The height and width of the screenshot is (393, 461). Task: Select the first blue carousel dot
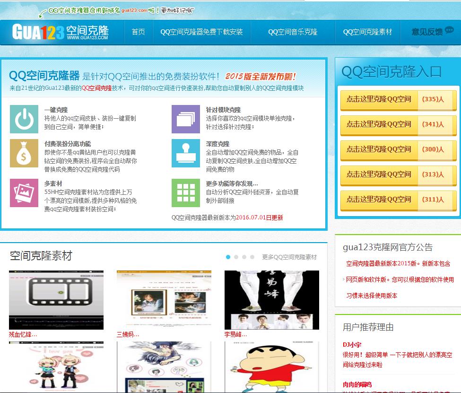pyautogui.click(x=228, y=257)
